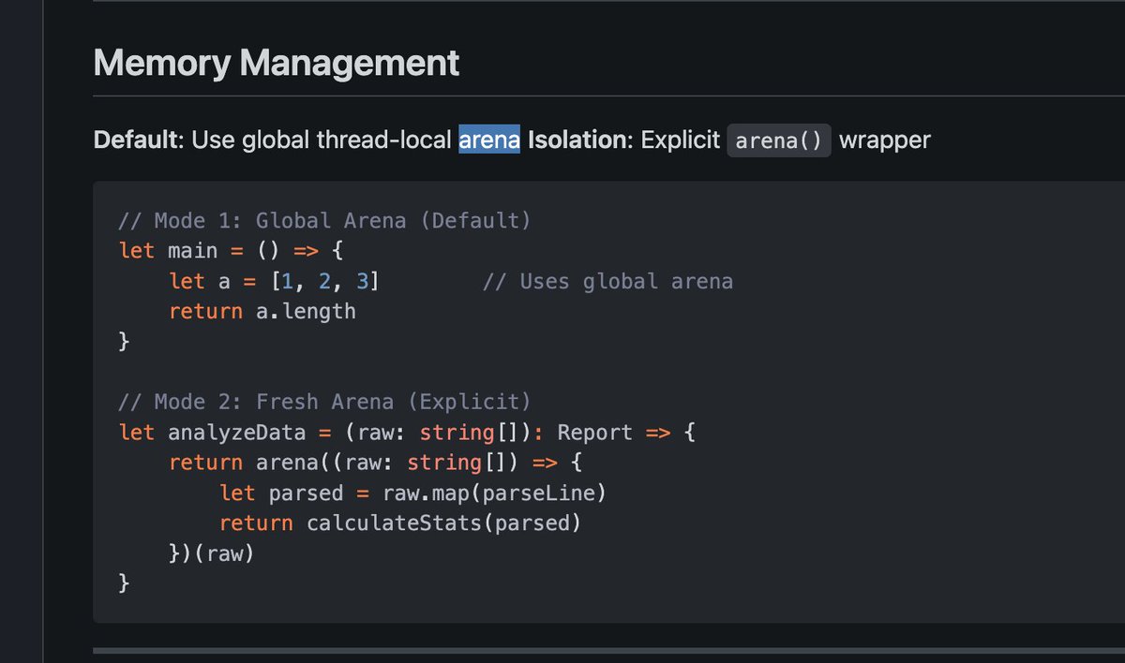
Task: Click the bold "Isolation" label
Action: click(577, 140)
